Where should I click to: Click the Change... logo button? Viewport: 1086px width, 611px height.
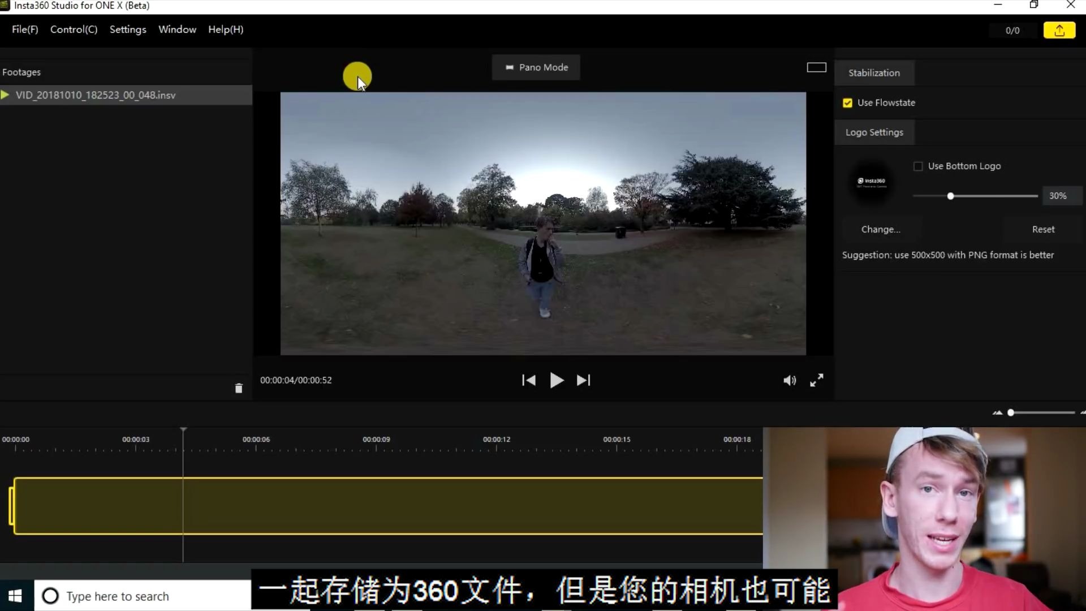881,229
